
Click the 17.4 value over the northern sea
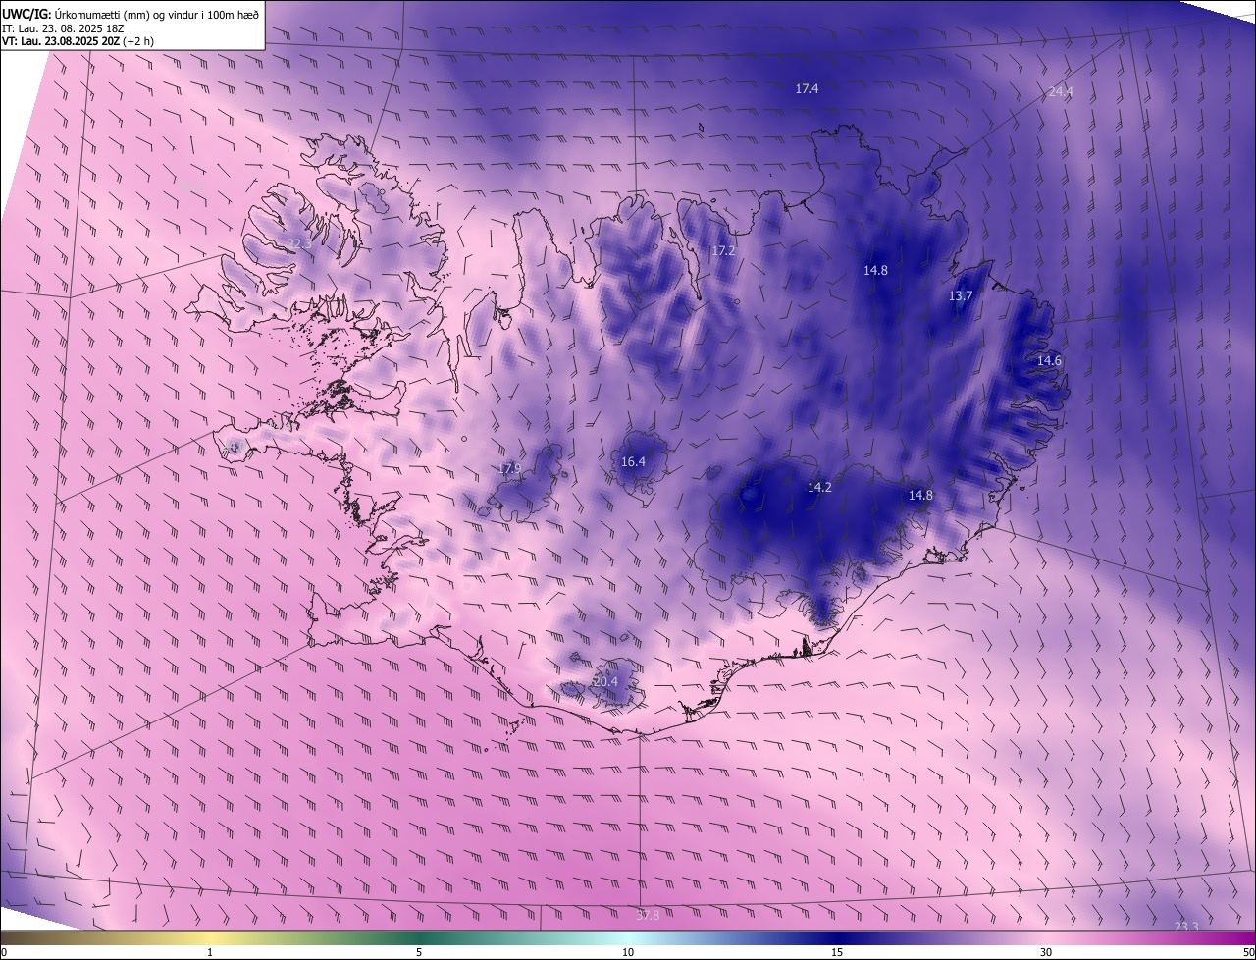click(807, 88)
